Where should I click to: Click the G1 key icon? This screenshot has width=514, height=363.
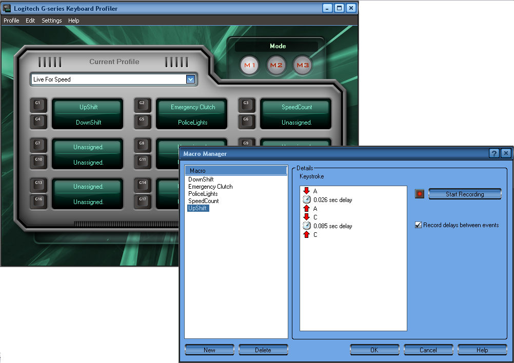38,105
